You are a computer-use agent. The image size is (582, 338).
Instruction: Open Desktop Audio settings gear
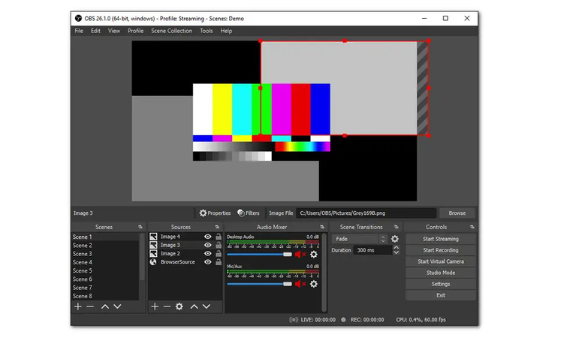[314, 255]
